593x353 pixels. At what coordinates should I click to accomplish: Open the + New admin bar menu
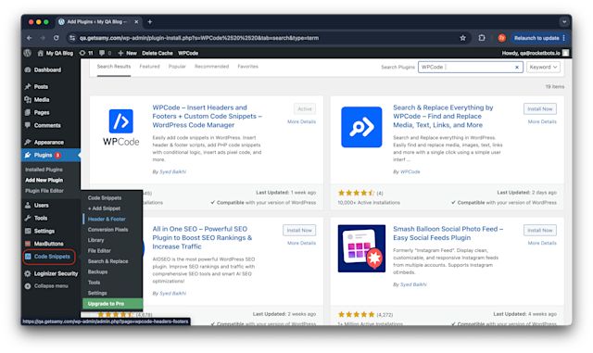[128, 53]
